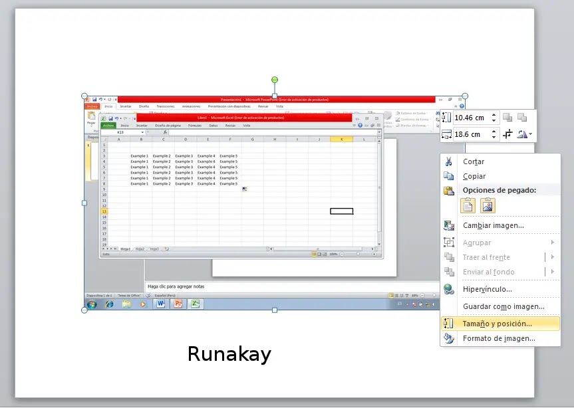This screenshot has width=574, height=408.
Task: Click Hoja1 sheet tab in pictured Excel
Action: point(126,249)
